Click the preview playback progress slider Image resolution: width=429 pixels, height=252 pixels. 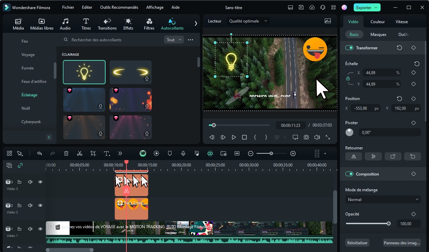(x=239, y=125)
